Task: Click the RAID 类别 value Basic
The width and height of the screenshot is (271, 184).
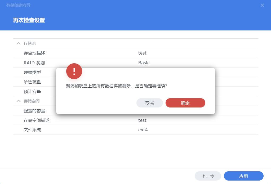Action: [x=144, y=63]
